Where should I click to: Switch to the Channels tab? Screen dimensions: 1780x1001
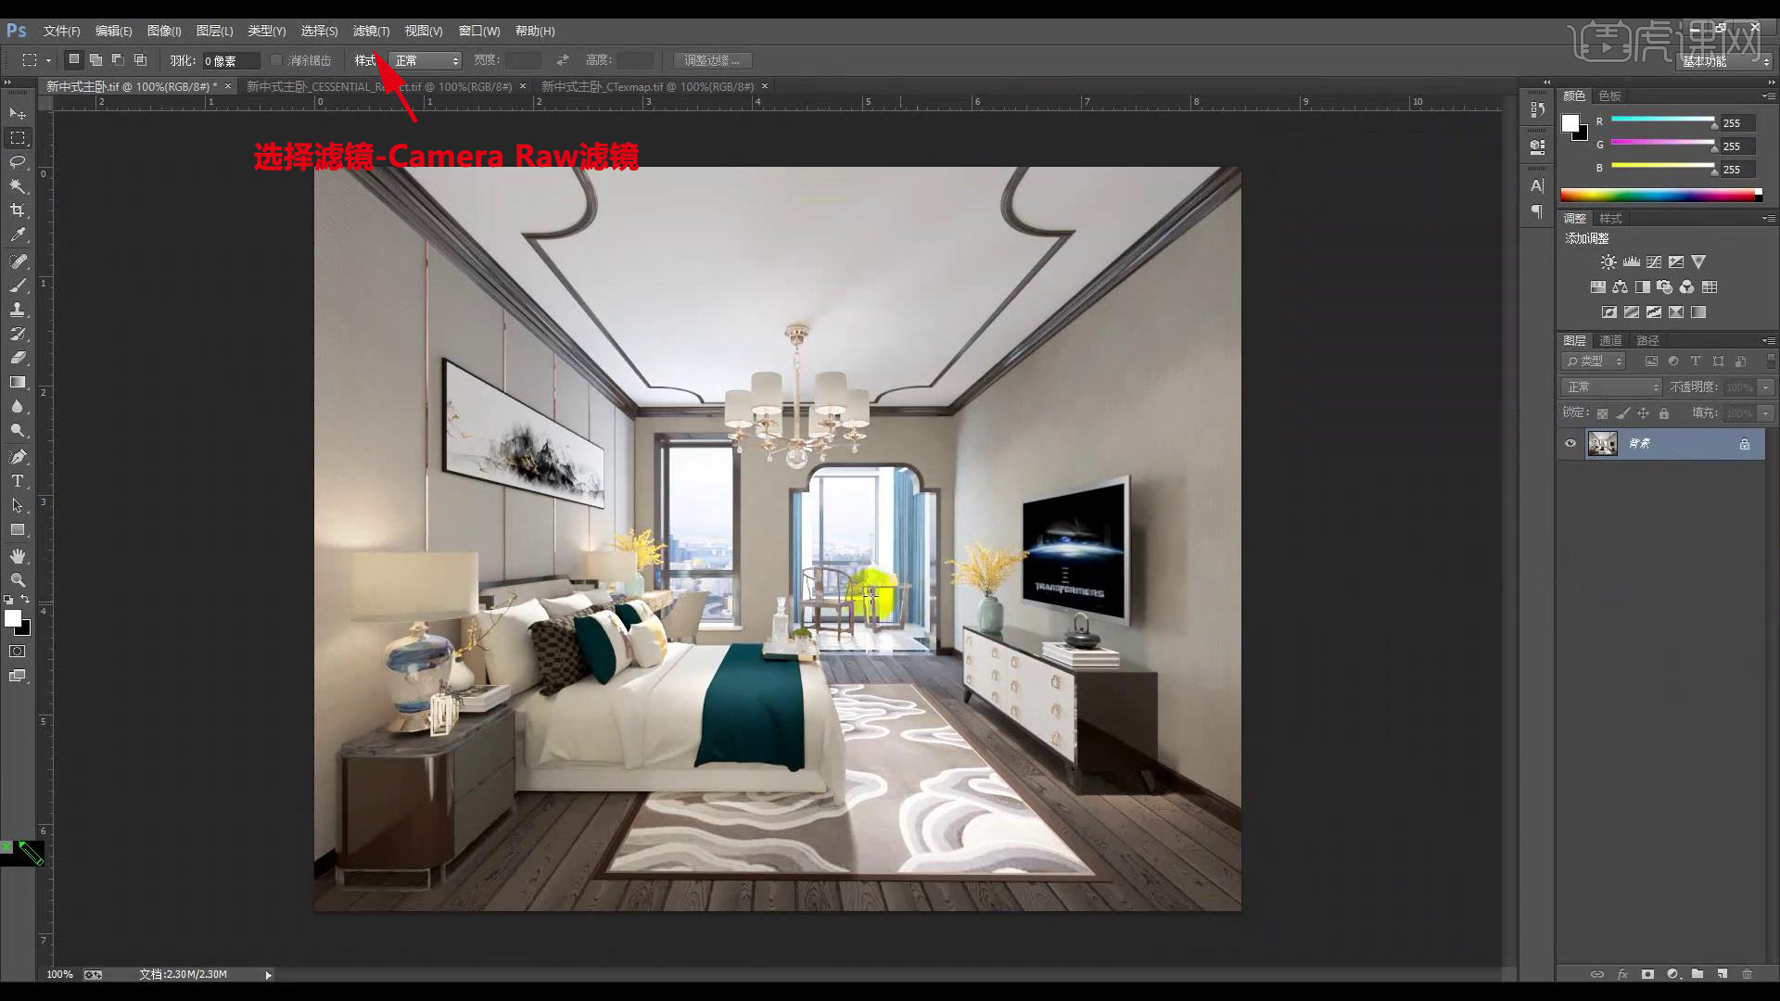1611,341
